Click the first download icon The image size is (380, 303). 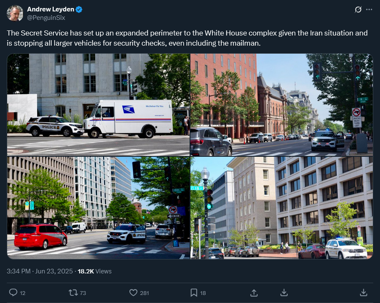(x=284, y=292)
